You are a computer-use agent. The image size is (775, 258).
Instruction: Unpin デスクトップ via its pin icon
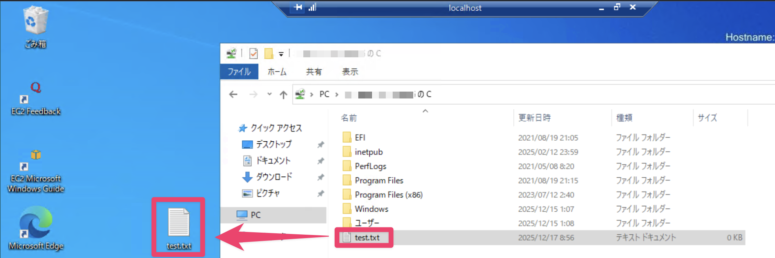tap(321, 144)
